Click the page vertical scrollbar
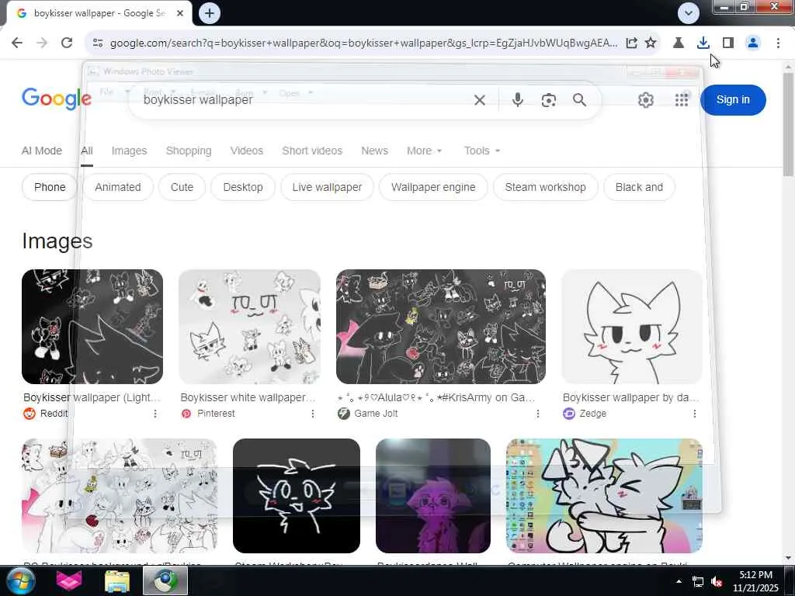 tap(789, 124)
